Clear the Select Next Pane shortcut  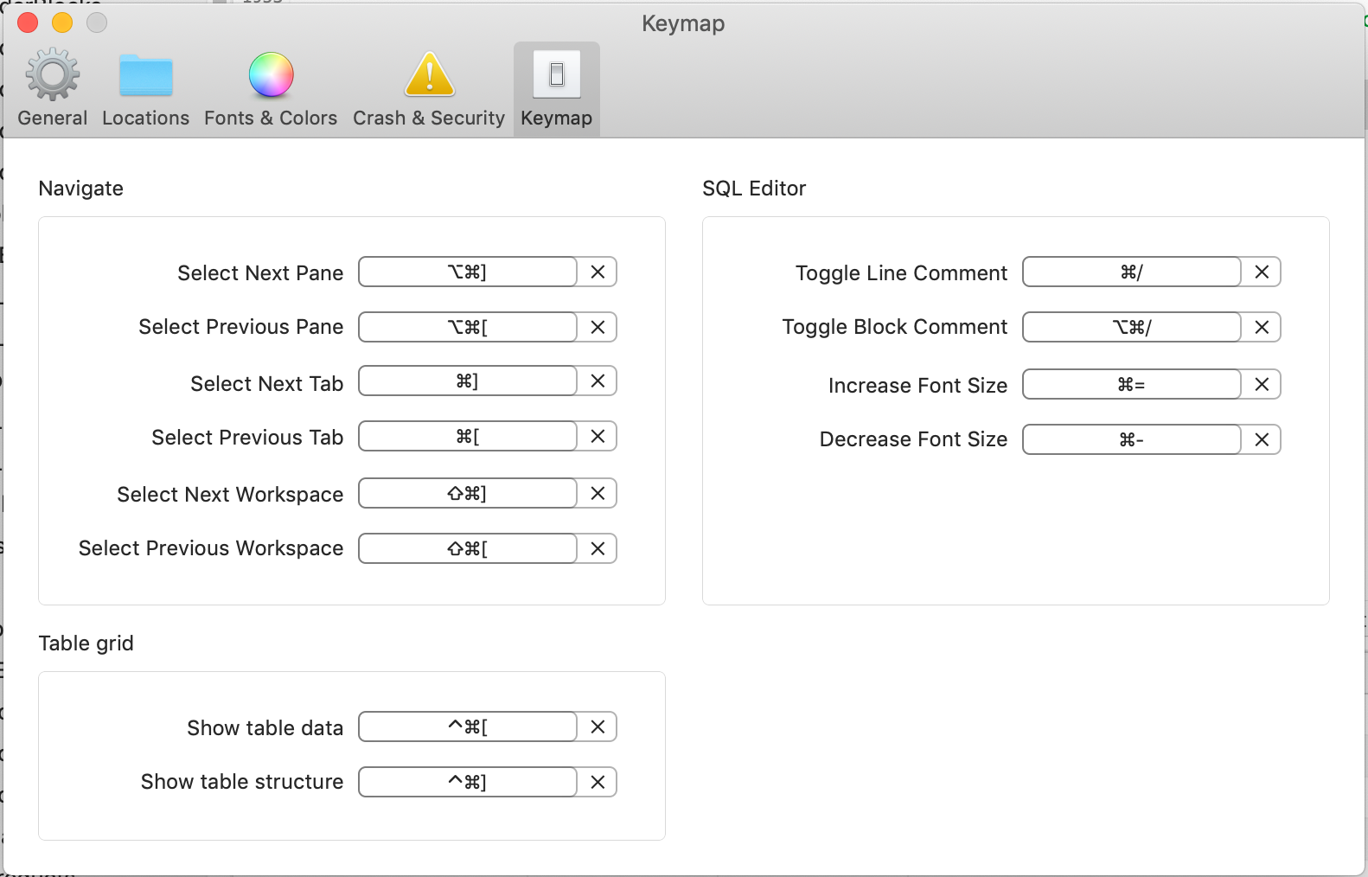click(x=598, y=272)
